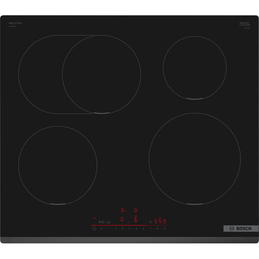Select the rear-left zone display showing 3.5
Image resolution: width=259 pixels, height=259 pixels.
[x=123, y=210]
